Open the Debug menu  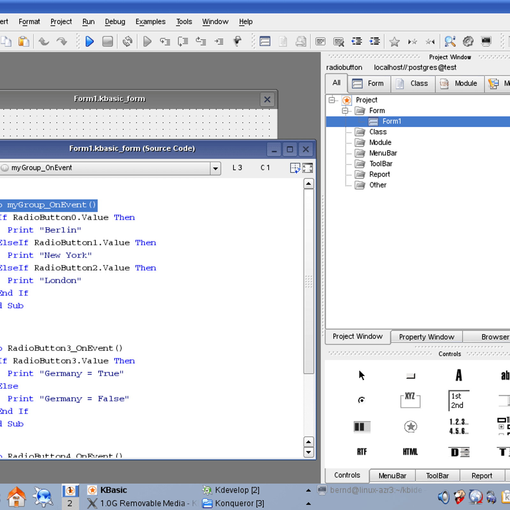pyautogui.click(x=115, y=22)
